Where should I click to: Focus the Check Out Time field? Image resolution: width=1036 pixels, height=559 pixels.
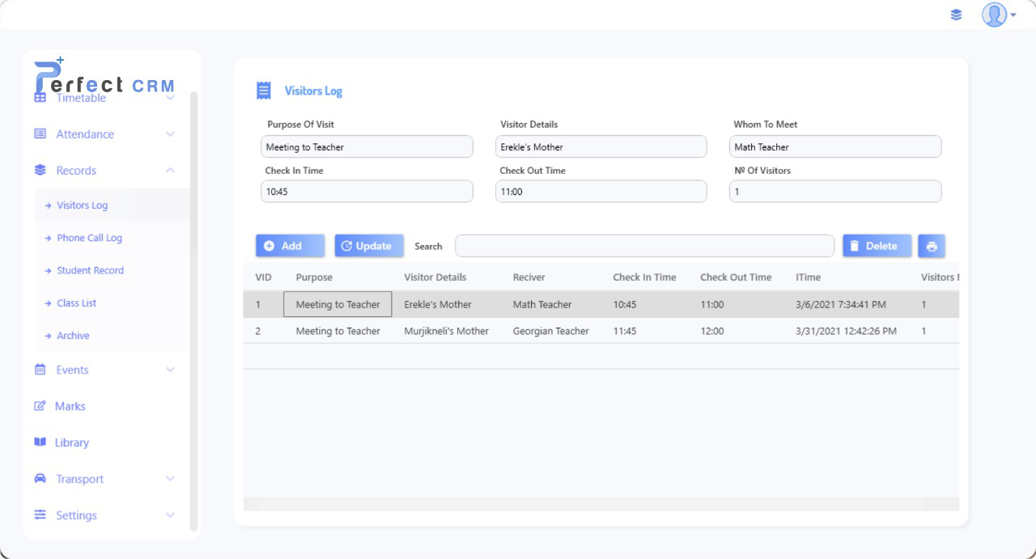pyautogui.click(x=601, y=191)
